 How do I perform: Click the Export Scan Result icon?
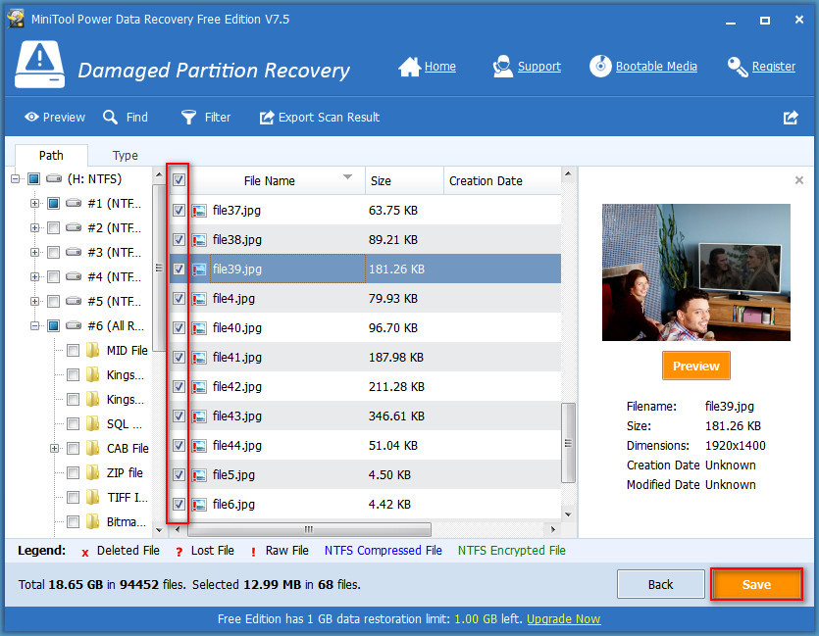[267, 118]
